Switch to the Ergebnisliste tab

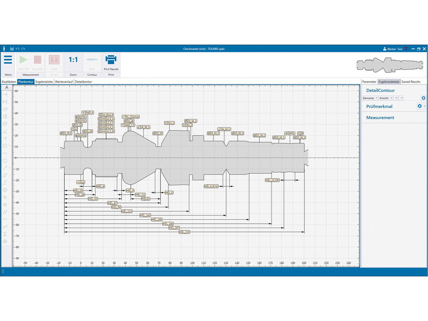[44, 82]
